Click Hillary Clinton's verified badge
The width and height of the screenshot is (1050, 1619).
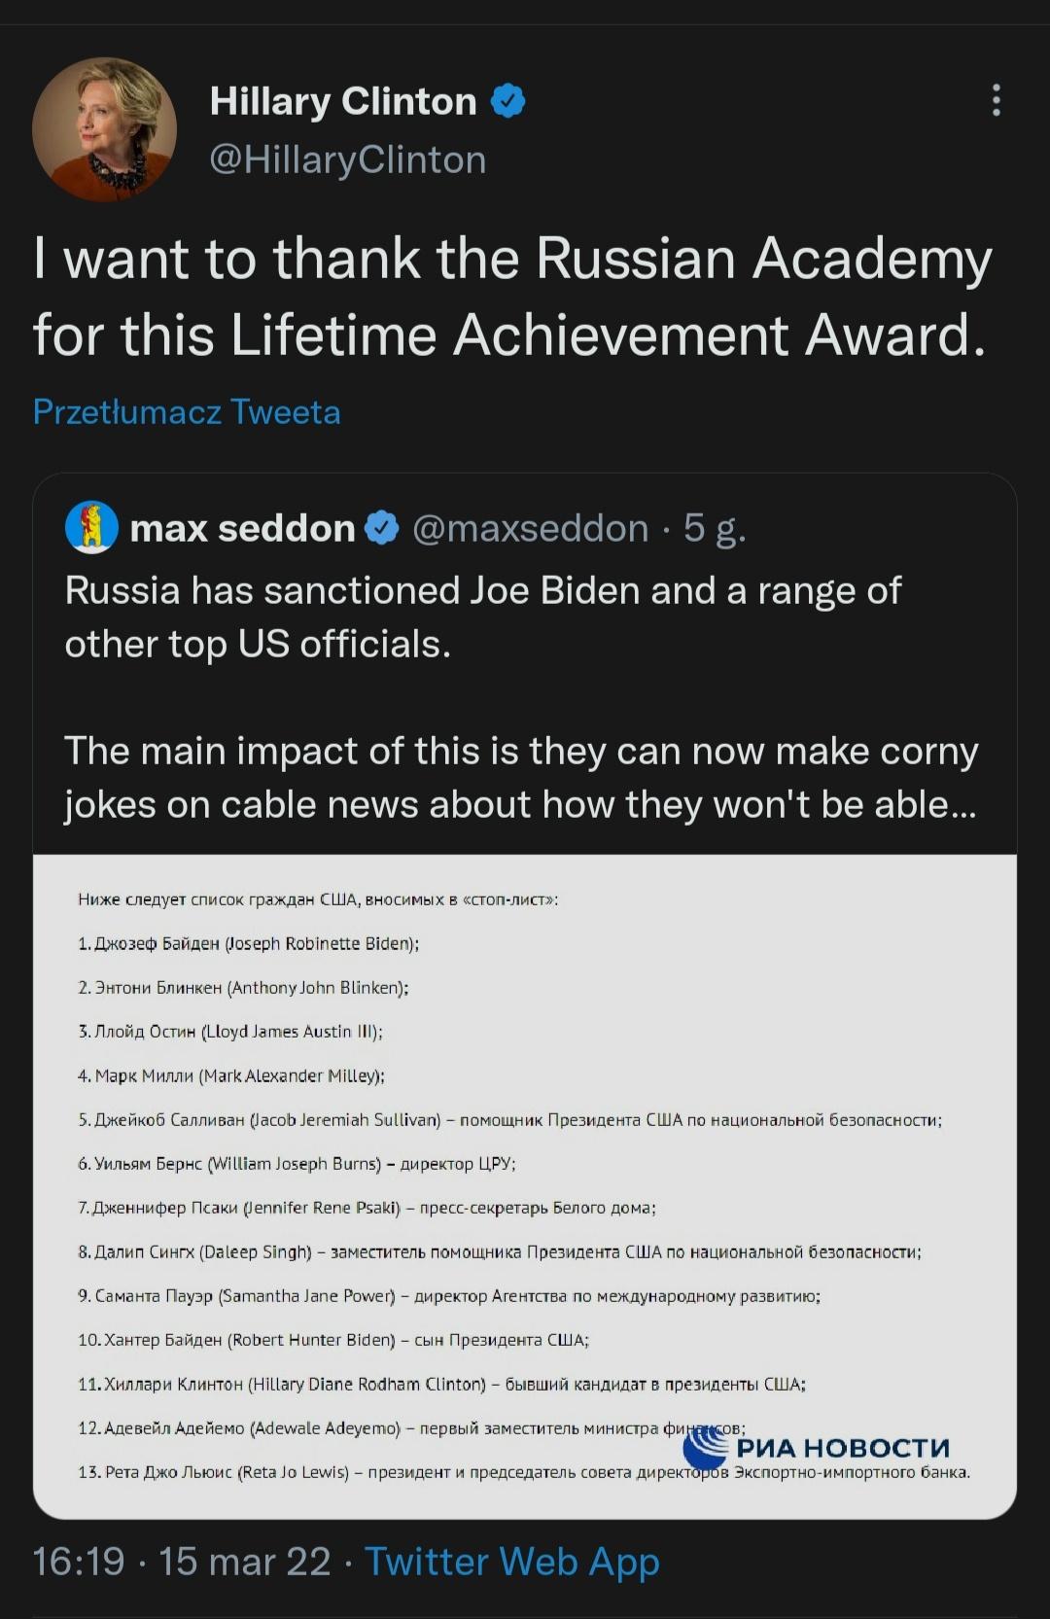tap(509, 99)
